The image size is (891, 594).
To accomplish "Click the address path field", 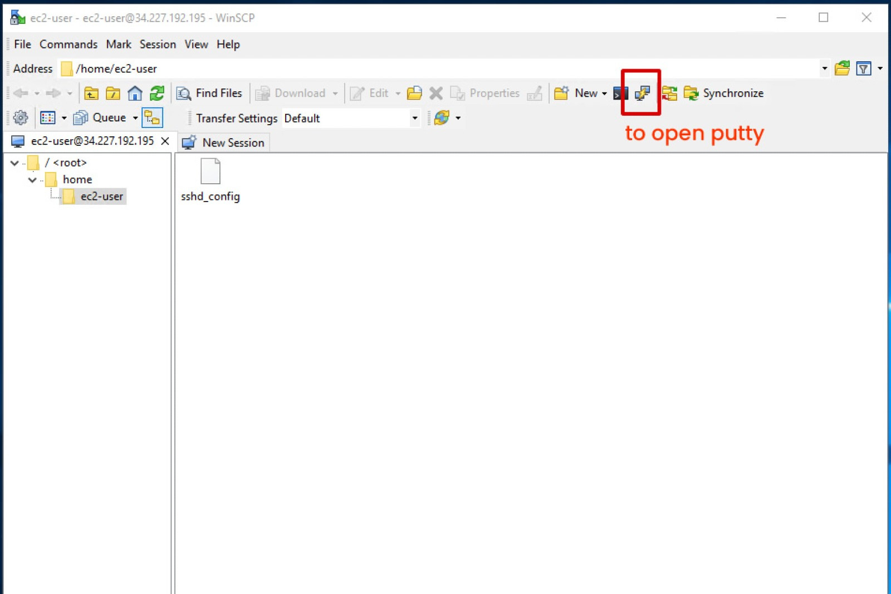I will tap(439, 68).
